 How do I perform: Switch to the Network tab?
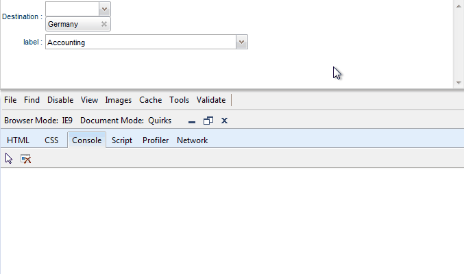pos(193,140)
